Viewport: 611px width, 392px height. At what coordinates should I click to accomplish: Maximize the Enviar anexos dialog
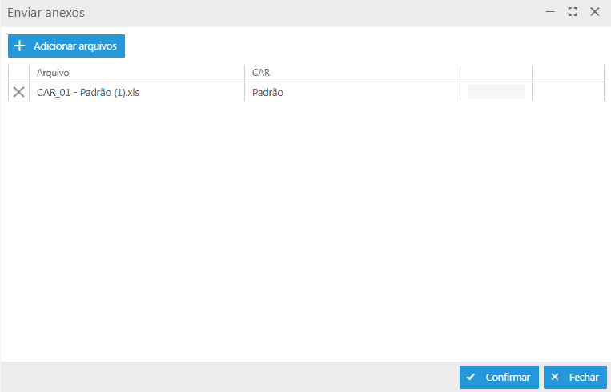click(x=573, y=12)
